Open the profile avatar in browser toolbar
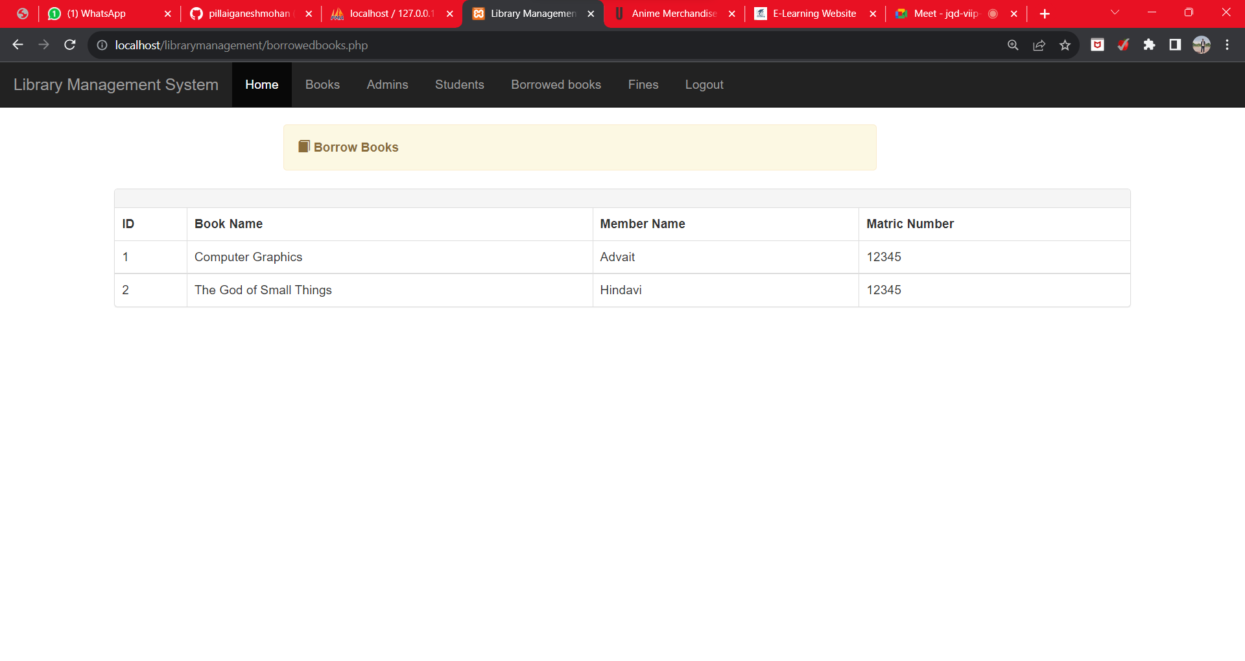This screenshot has width=1245, height=661. point(1202,45)
